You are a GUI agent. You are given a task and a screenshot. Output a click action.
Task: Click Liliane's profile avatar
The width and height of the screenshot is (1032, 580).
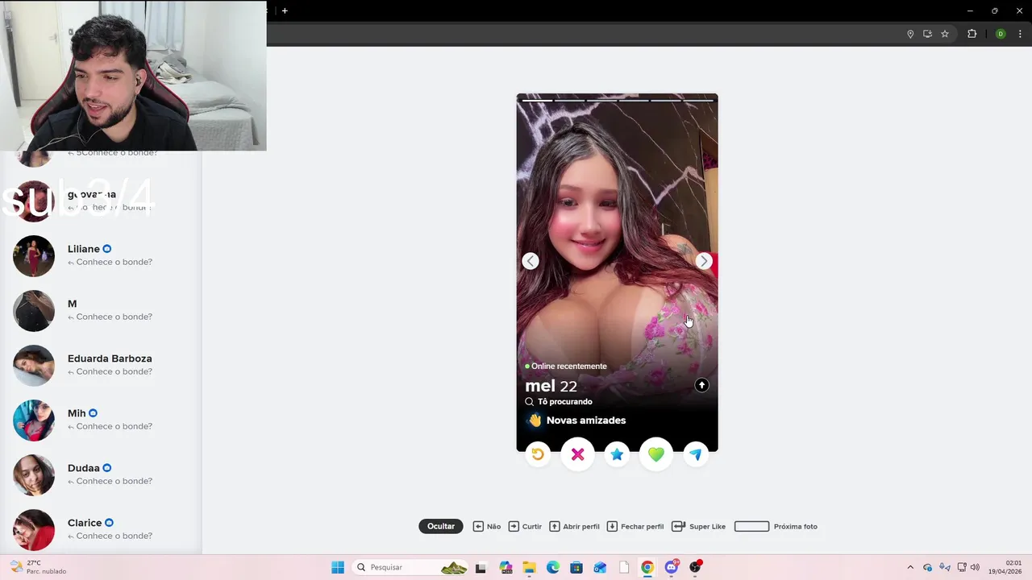coord(34,256)
